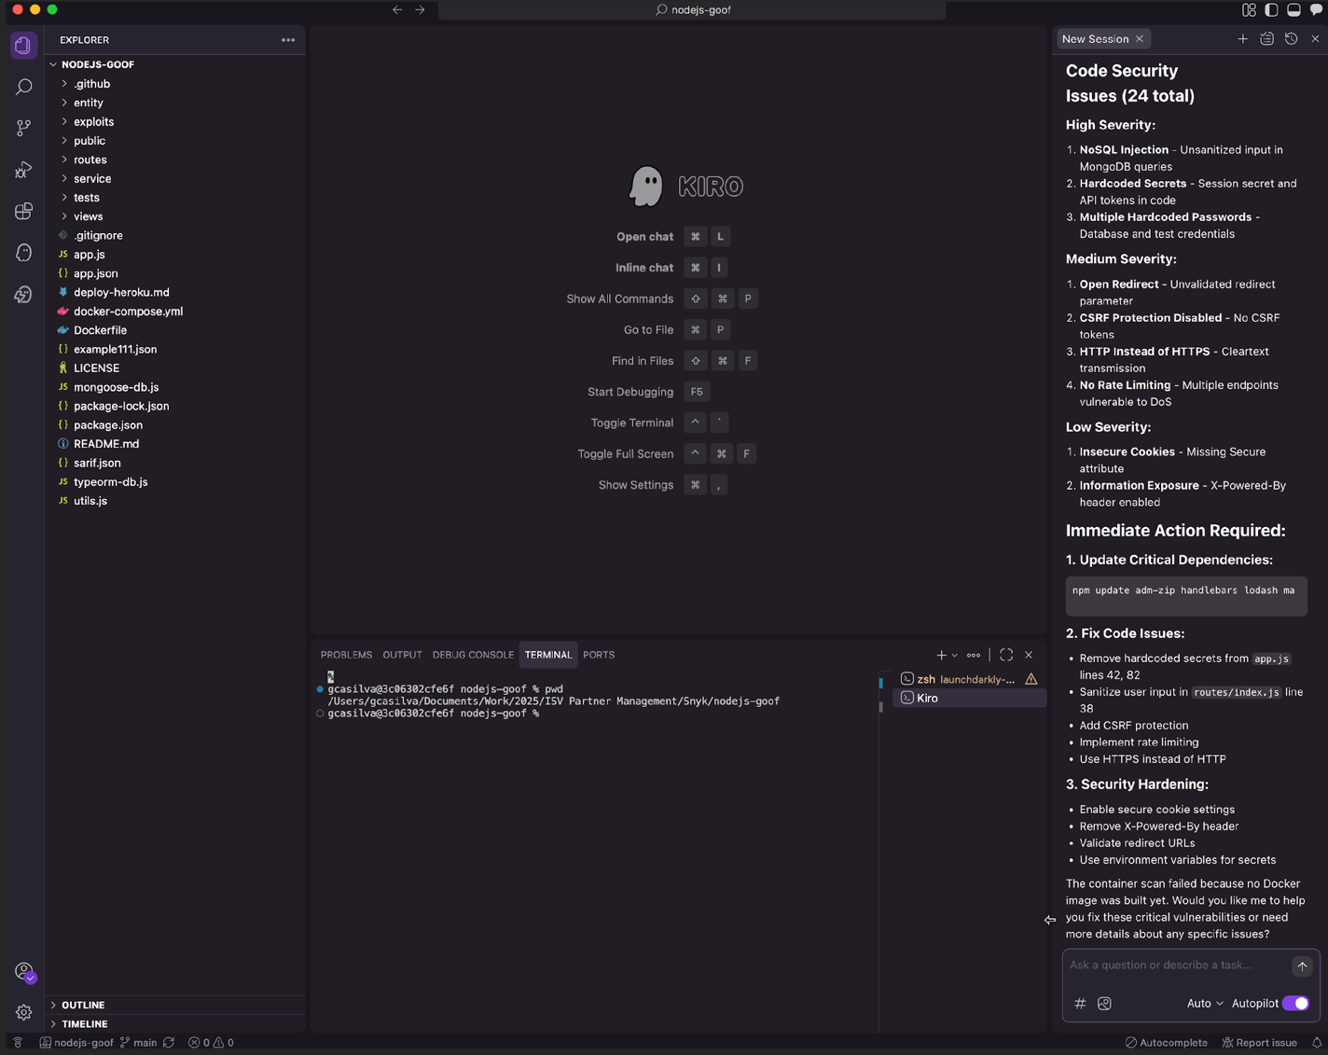Toggle the Autopilot switch

[x=1295, y=1004]
